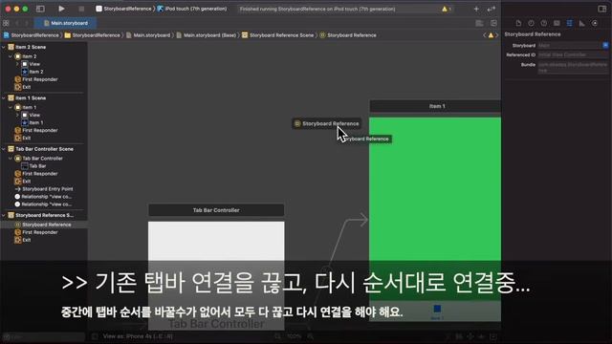
Task: Collapse Item 2 view controller node
Action: point(11,56)
